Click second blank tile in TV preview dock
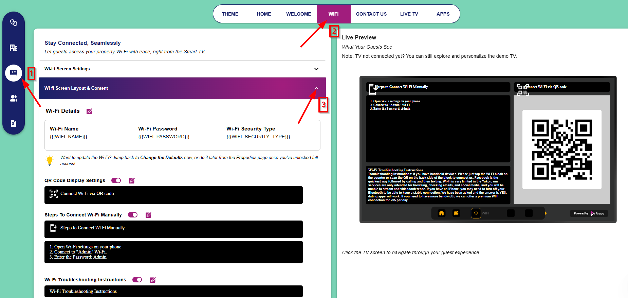This screenshot has height=298, width=628. tap(529, 213)
